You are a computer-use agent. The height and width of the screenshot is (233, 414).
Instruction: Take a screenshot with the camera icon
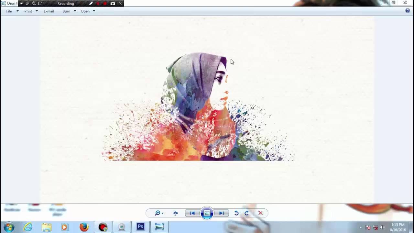(113, 4)
